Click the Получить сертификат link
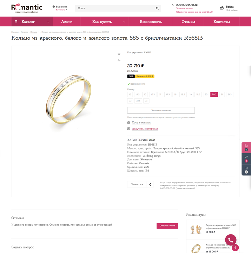The width and height of the screenshot is (251, 253). pyautogui.click(x=145, y=129)
